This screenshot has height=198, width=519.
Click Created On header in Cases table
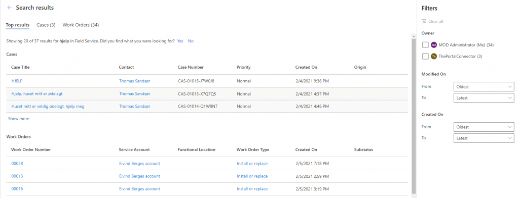(x=306, y=67)
